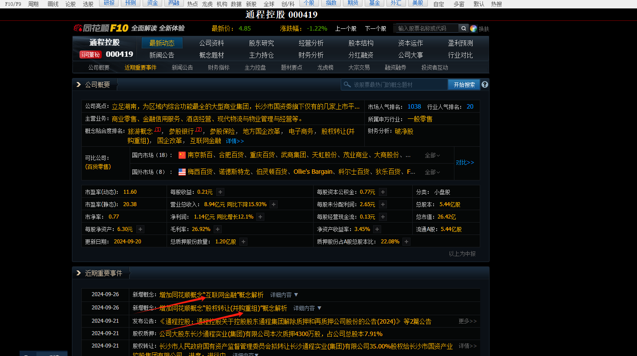Expand 全部 dropdown for 国内市场
The width and height of the screenshot is (637, 356).
click(432, 156)
